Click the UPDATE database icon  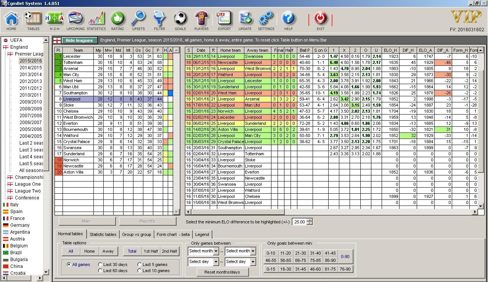(x=245, y=21)
